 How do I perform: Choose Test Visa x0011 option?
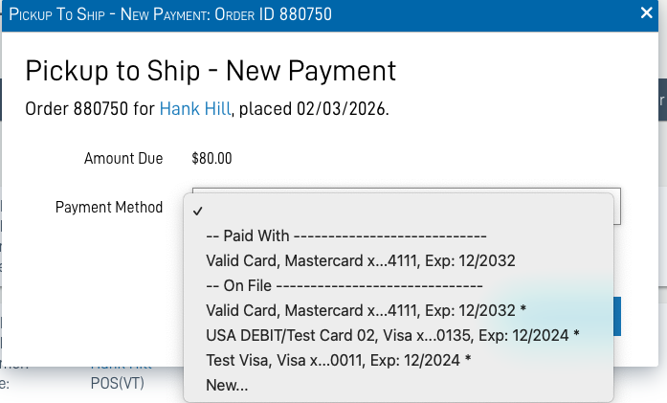click(339, 360)
